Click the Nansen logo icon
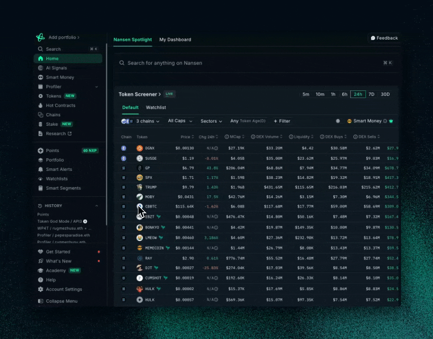433x339 pixels. click(x=40, y=37)
